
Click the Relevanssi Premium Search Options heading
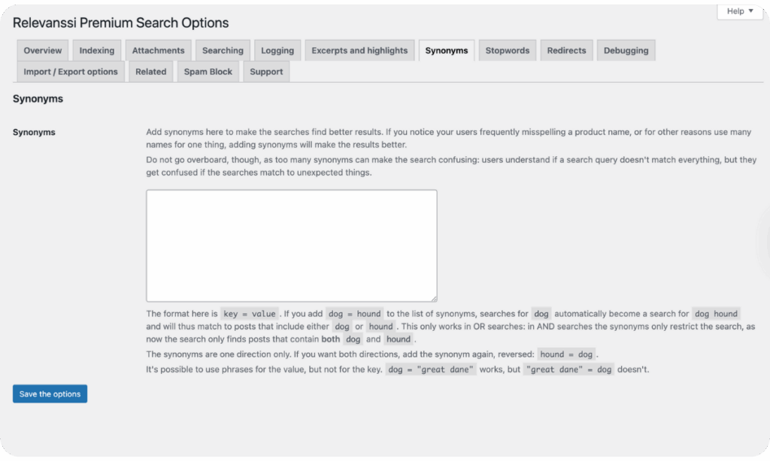(121, 23)
